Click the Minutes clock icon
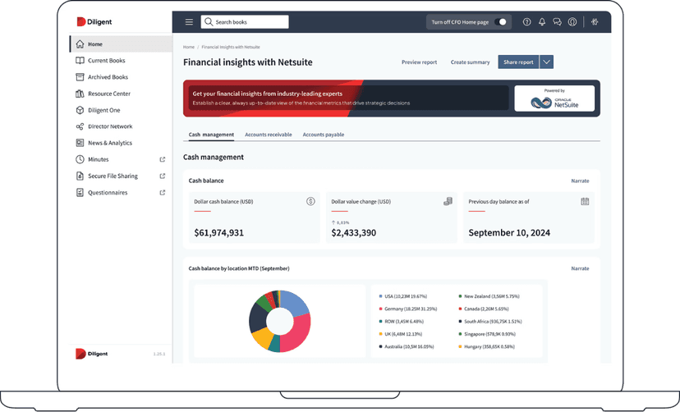 (80, 159)
